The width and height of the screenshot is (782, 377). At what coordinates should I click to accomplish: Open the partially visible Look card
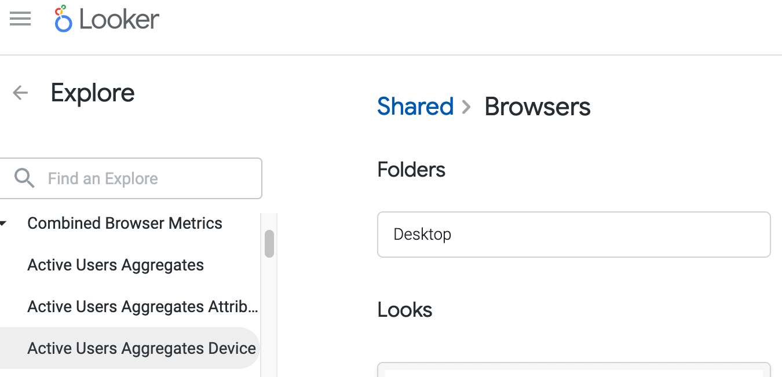[573, 369]
